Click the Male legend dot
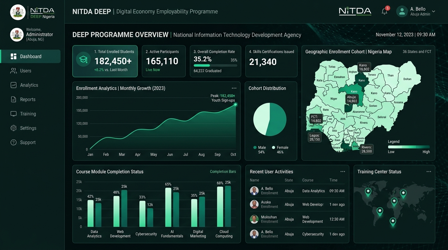Viewport: 448px width, 250px height. click(255, 147)
